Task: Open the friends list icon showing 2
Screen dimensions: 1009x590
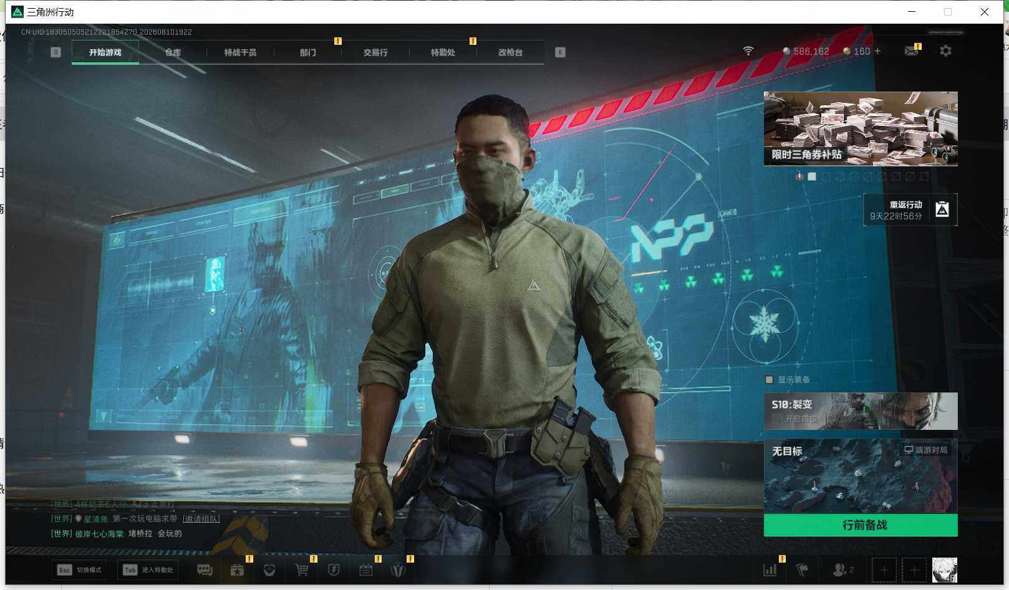Action: (843, 570)
